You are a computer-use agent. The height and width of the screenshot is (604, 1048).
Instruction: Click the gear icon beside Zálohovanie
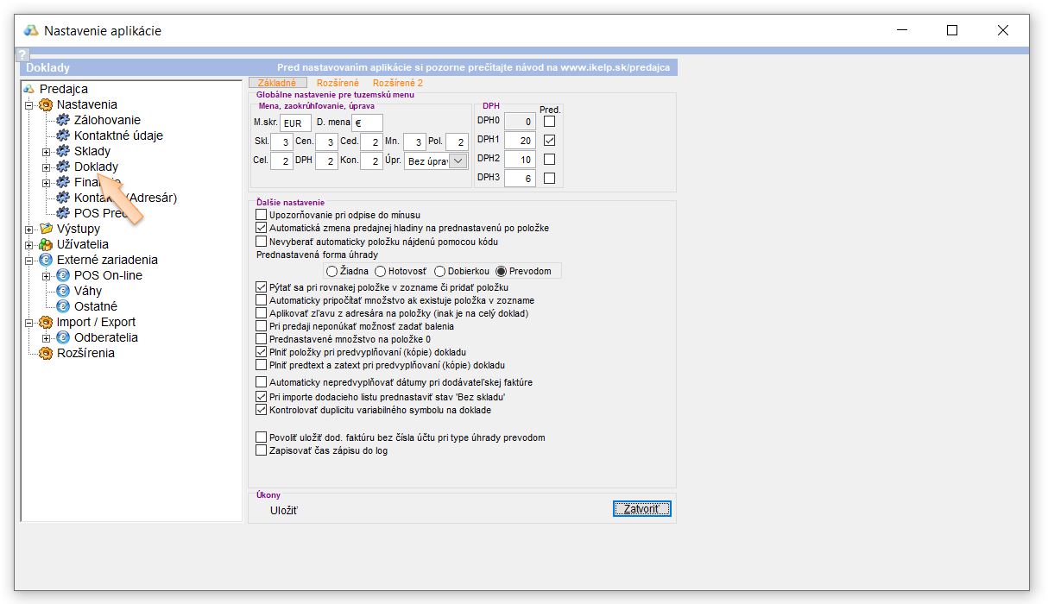coord(62,120)
